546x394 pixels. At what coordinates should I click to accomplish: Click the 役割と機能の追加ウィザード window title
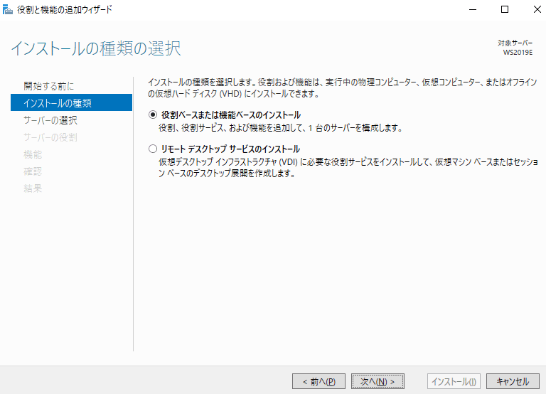[65, 10]
